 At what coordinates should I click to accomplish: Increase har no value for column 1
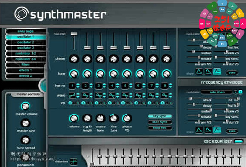point(78,85)
